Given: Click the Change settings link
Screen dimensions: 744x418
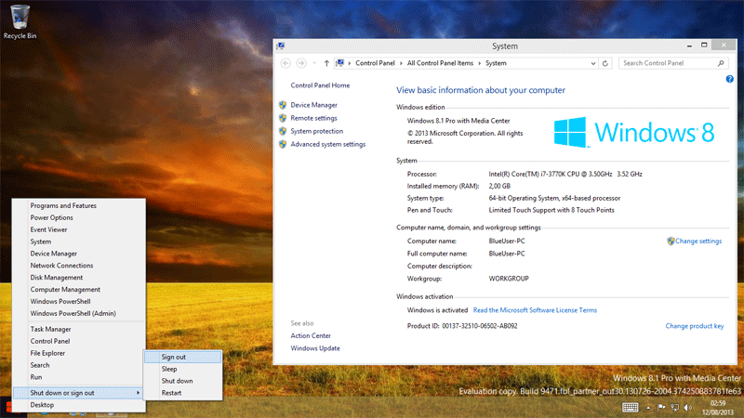Looking at the screenshot, I should pyautogui.click(x=698, y=241).
